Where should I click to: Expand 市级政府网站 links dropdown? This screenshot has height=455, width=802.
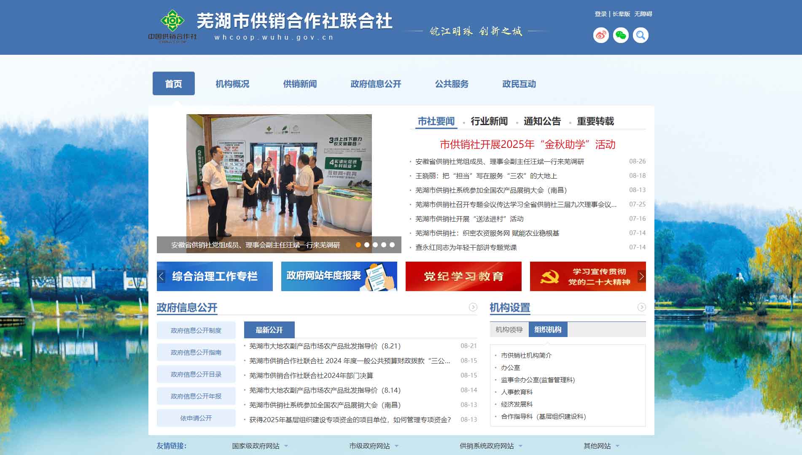point(374,446)
